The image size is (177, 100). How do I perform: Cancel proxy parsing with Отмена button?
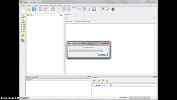[103, 54]
